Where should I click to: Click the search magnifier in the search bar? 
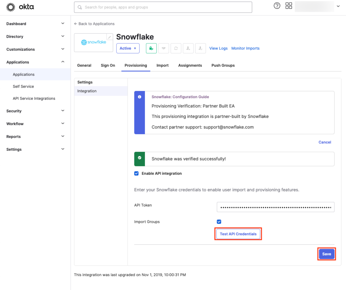79,7
